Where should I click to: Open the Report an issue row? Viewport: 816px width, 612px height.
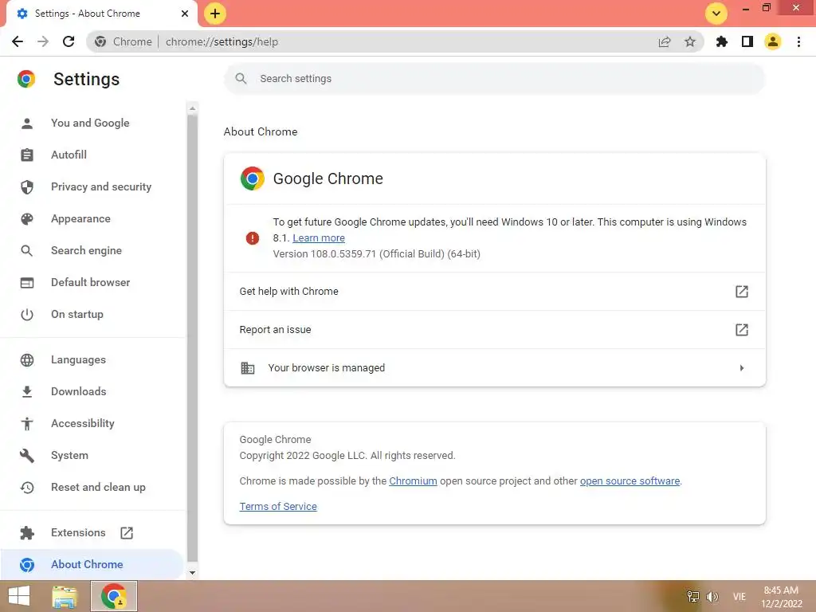(494, 330)
